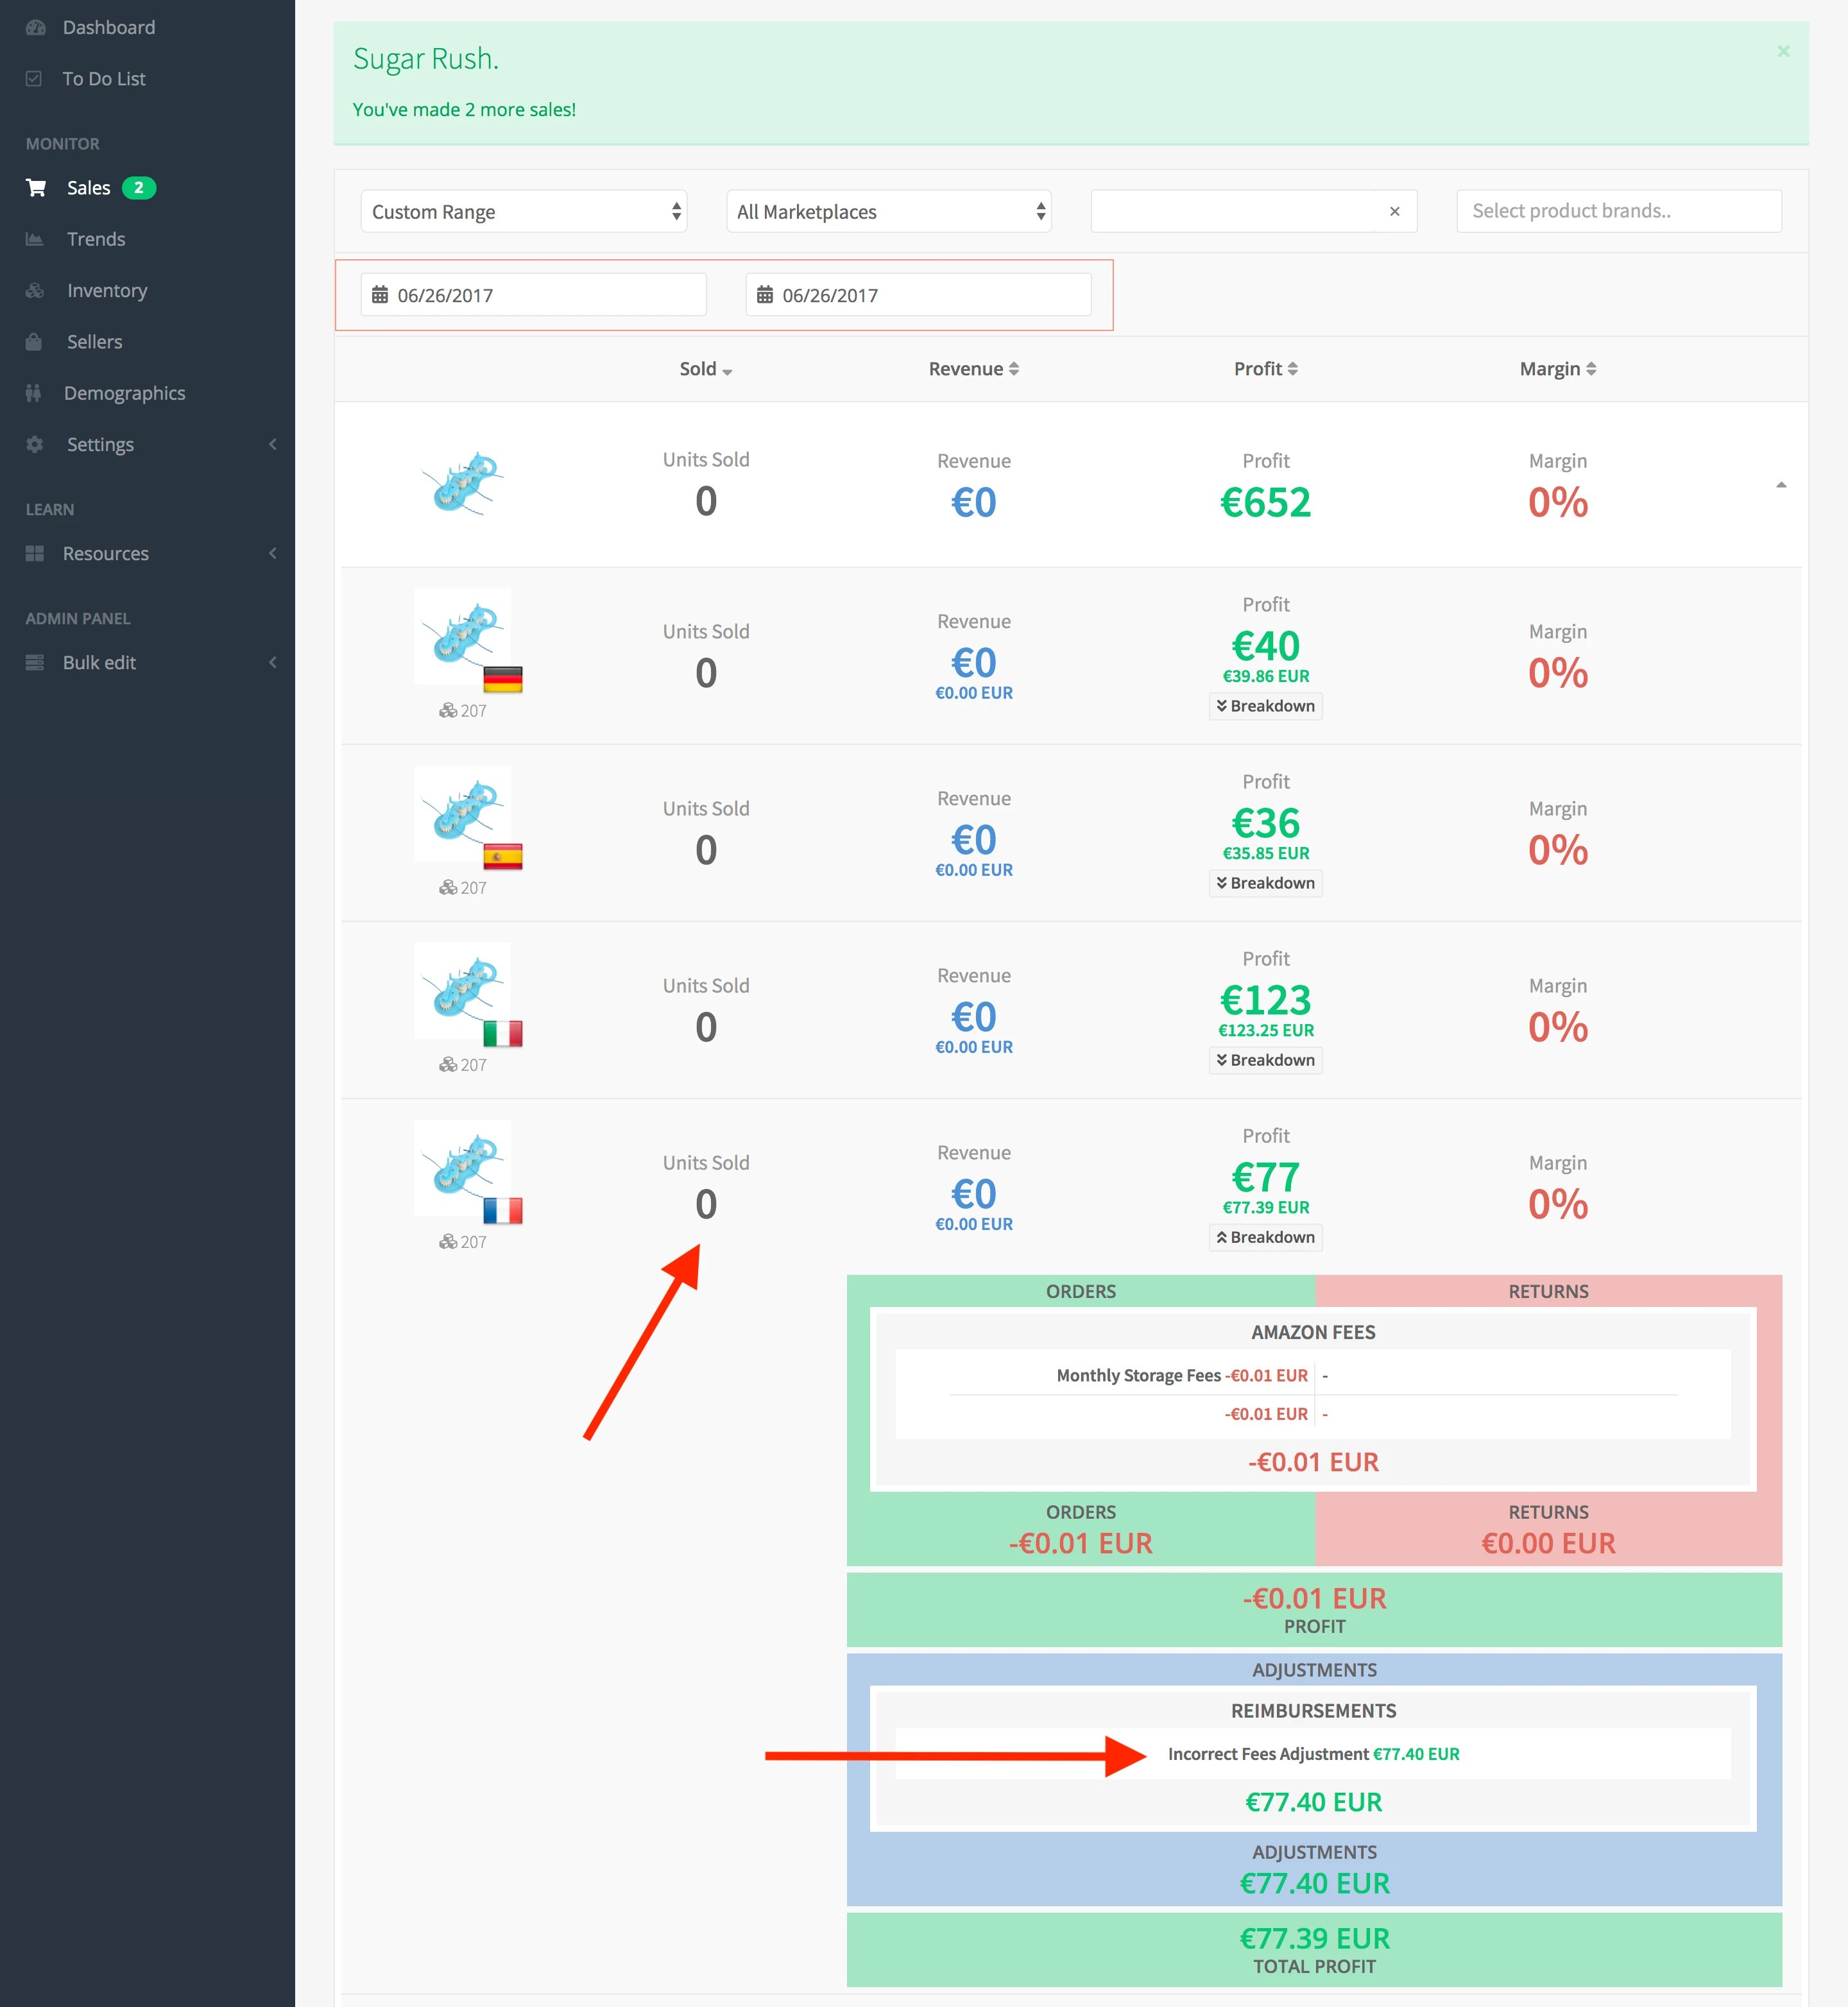
Task: Collapse the France Breakdown section
Action: click(x=1265, y=1238)
